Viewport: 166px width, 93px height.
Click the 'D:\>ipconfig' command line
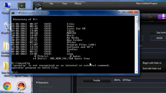pyautogui.click(x=21, y=63)
